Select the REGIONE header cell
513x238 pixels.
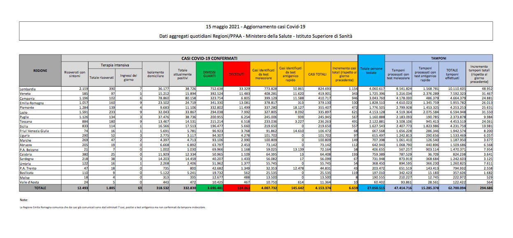click(40, 71)
